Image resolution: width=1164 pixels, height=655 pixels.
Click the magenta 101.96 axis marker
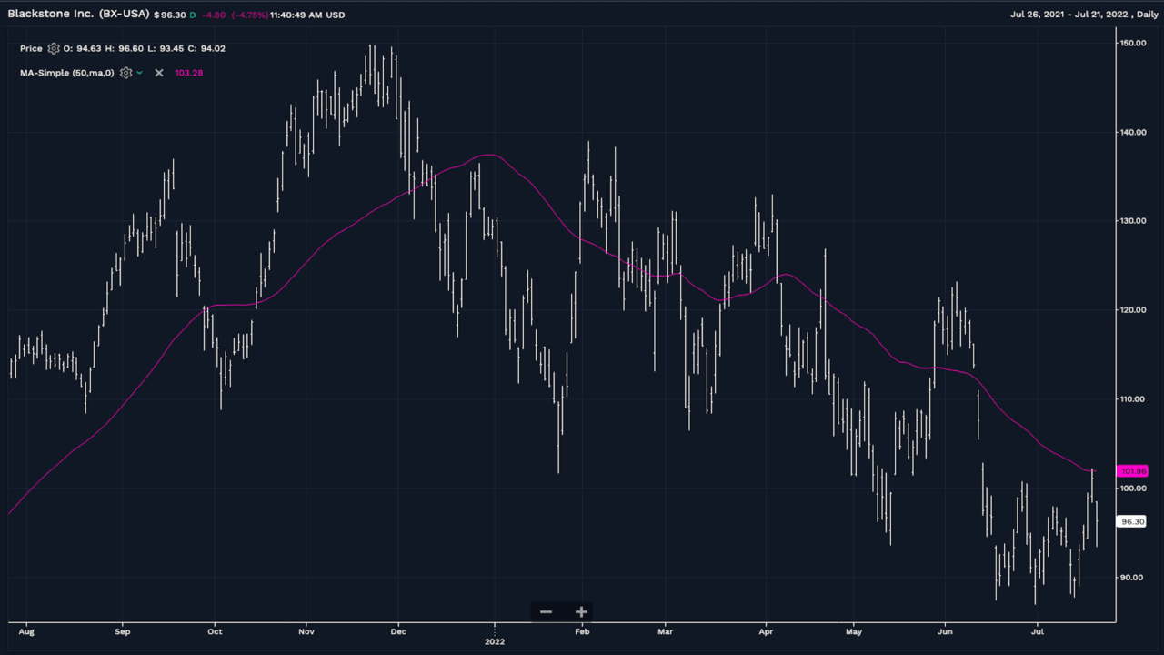[1133, 471]
